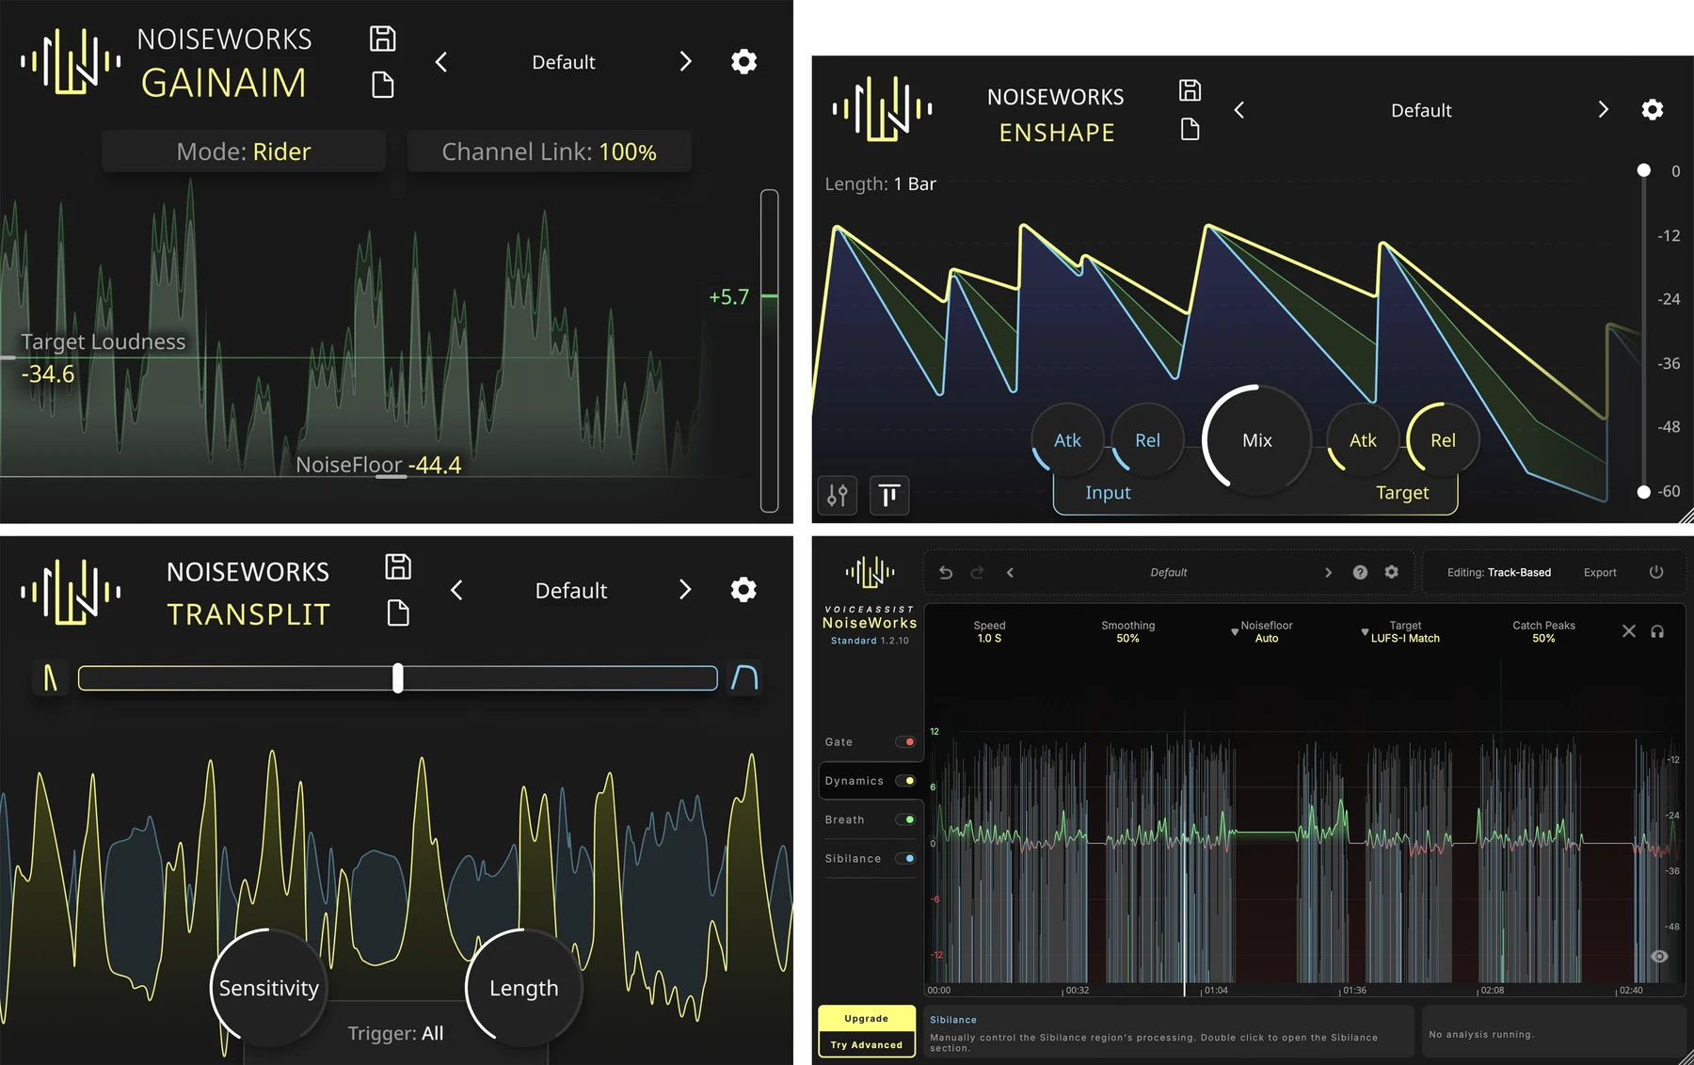Go to next preset in Enshape
Screen dimensions: 1694x1065
click(1603, 110)
